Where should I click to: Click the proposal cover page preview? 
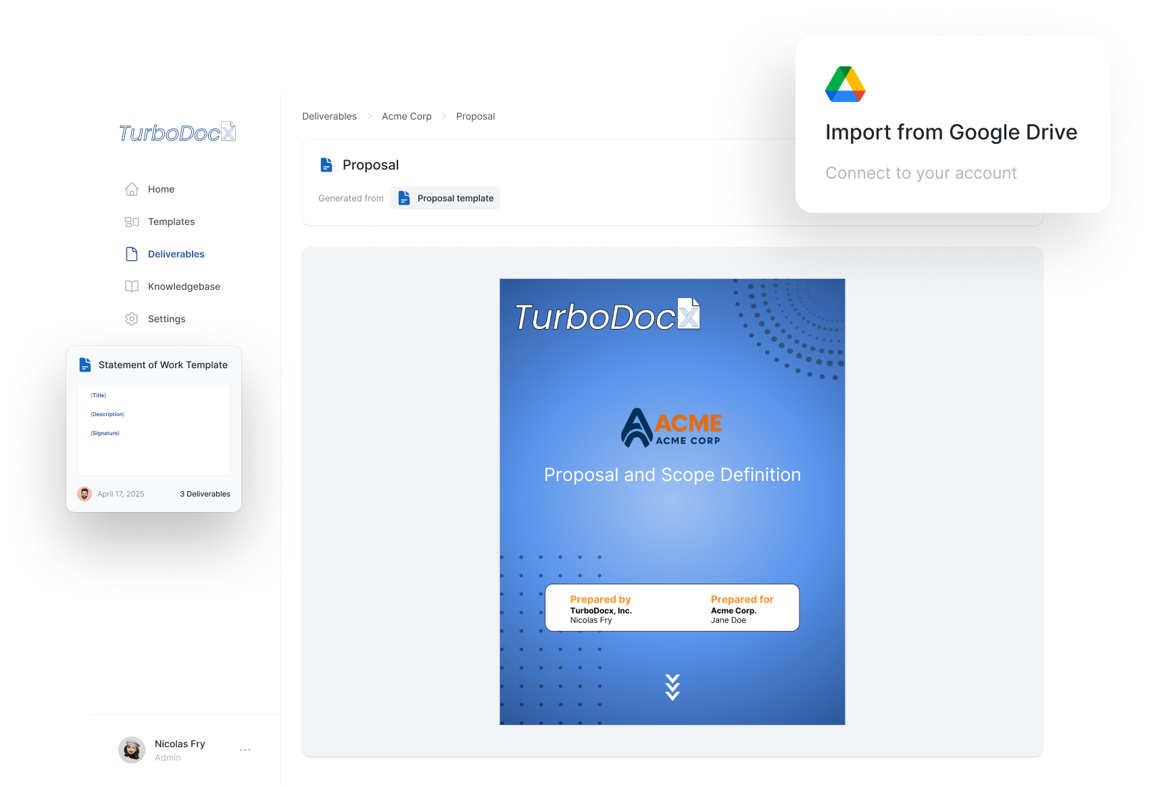pyautogui.click(x=672, y=502)
